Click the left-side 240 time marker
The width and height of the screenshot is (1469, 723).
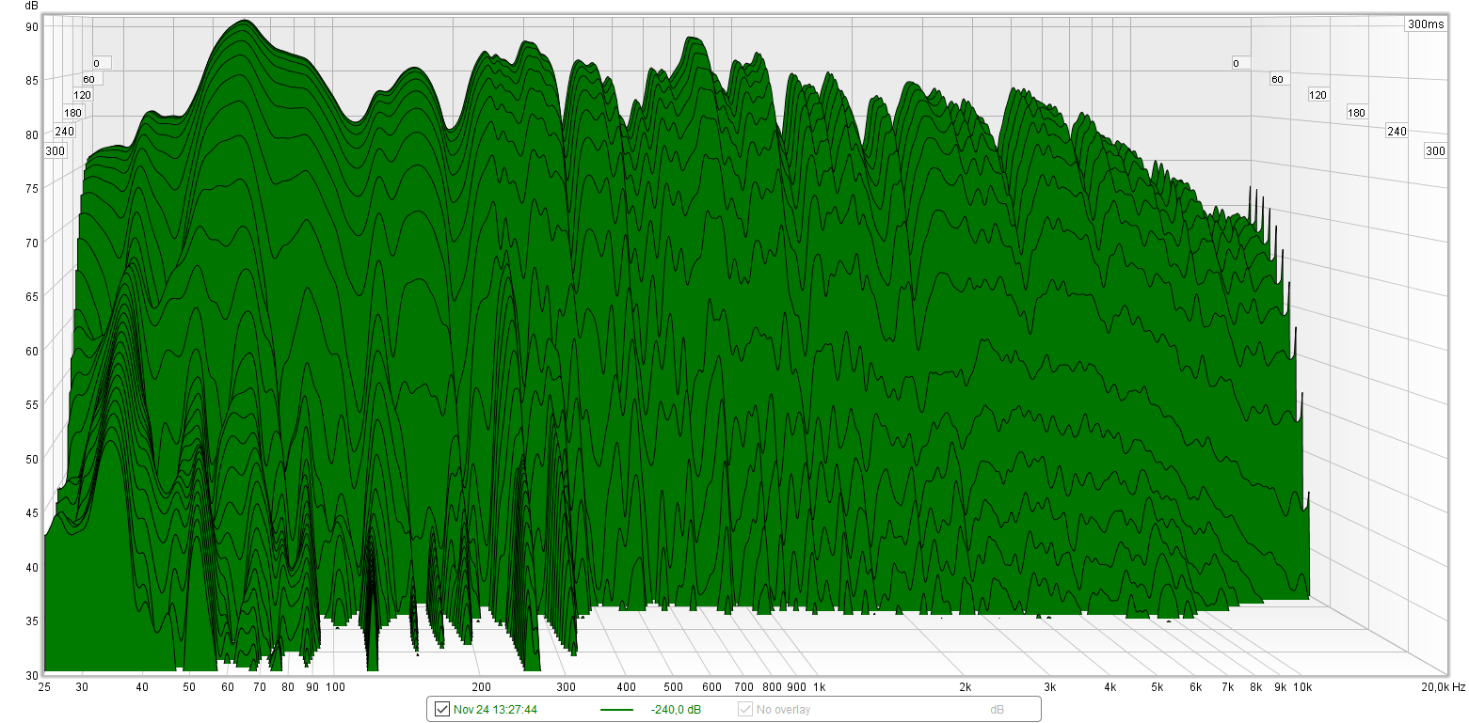[x=64, y=132]
